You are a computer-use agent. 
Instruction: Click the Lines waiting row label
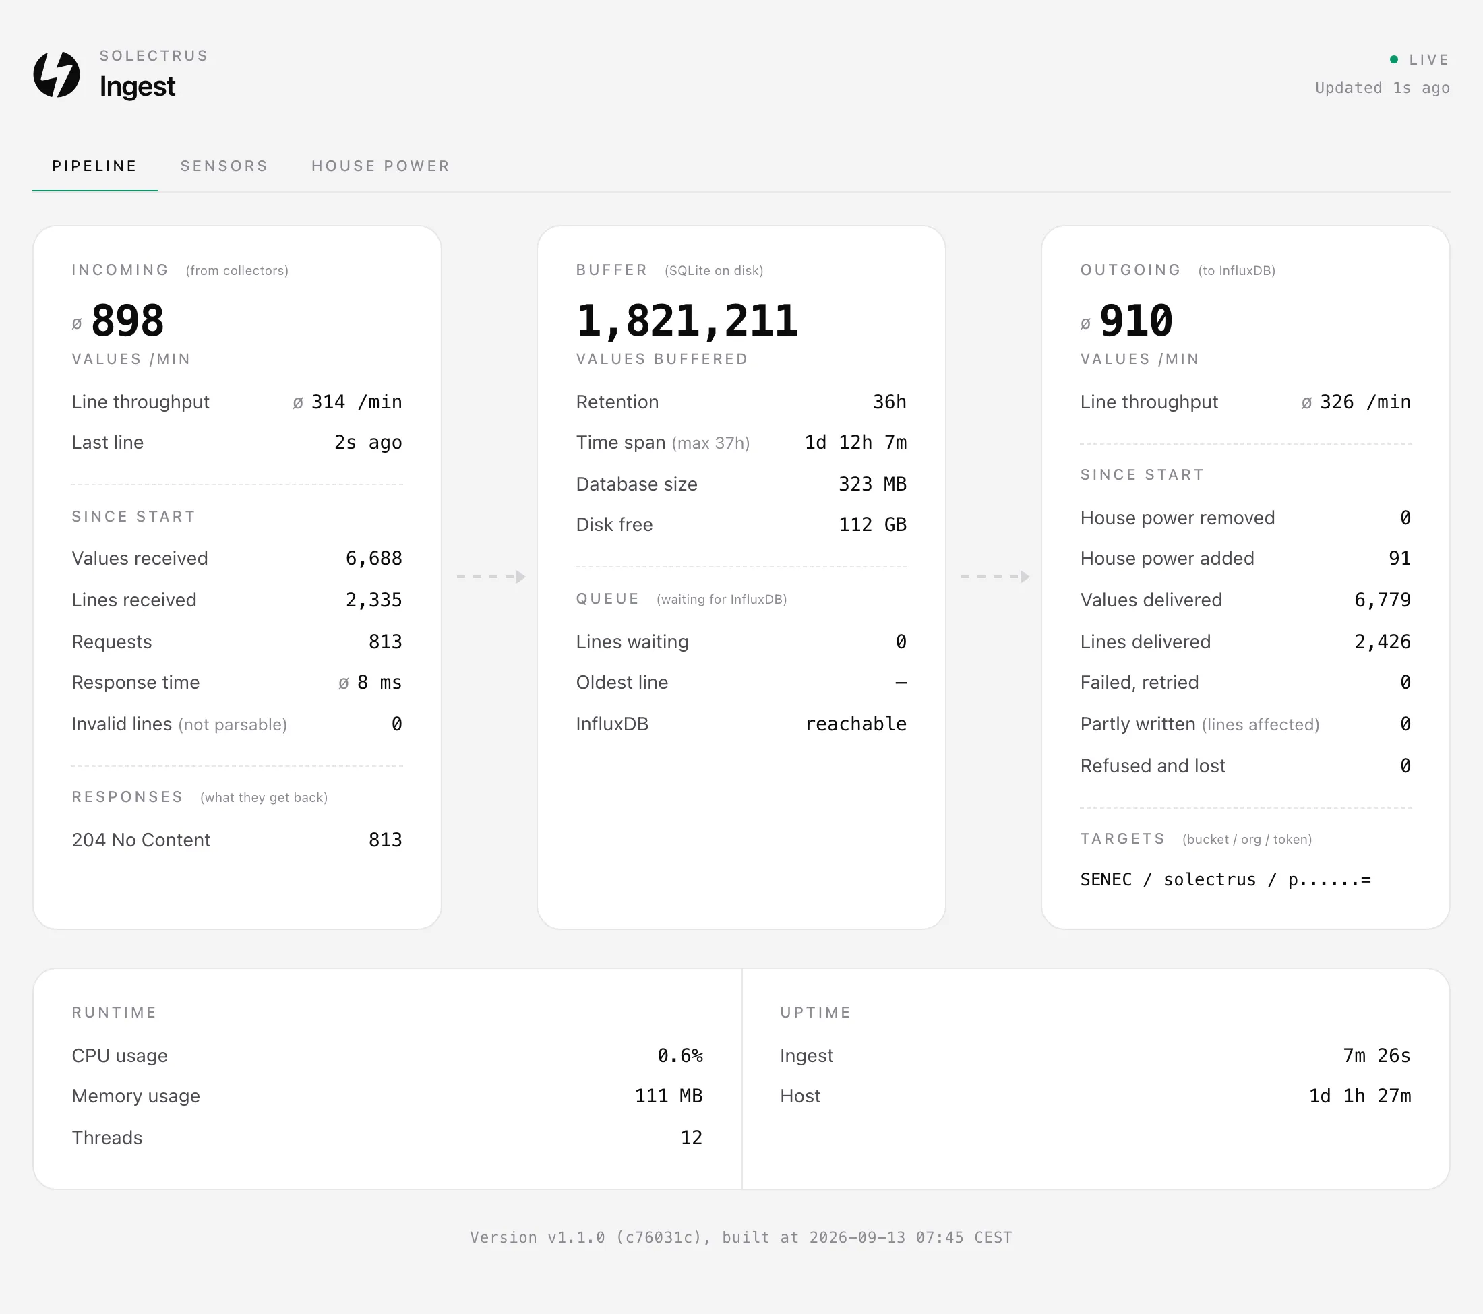click(632, 642)
